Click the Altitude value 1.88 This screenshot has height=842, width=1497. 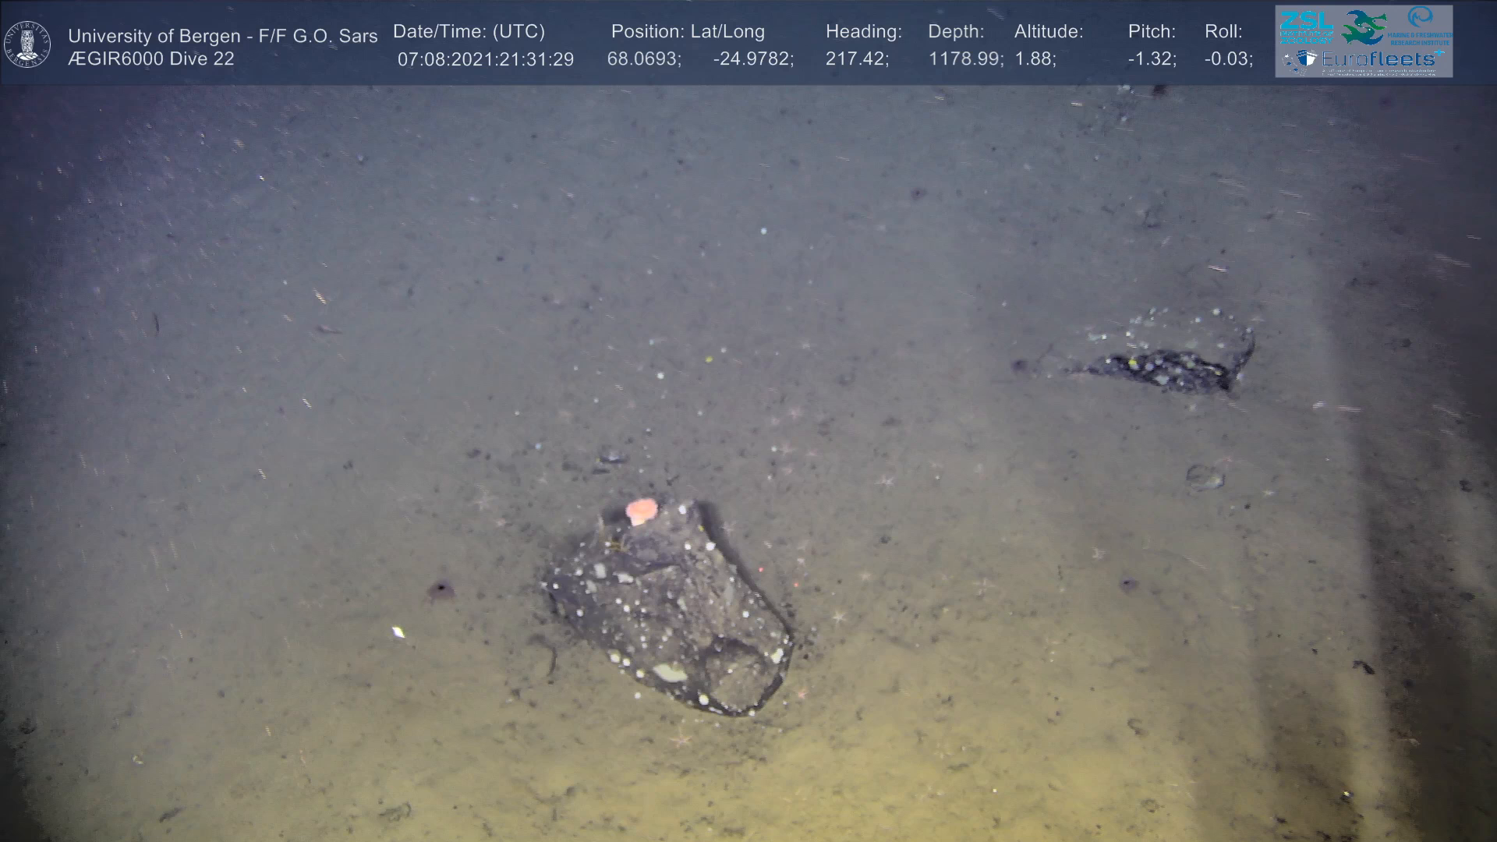click(x=1035, y=59)
